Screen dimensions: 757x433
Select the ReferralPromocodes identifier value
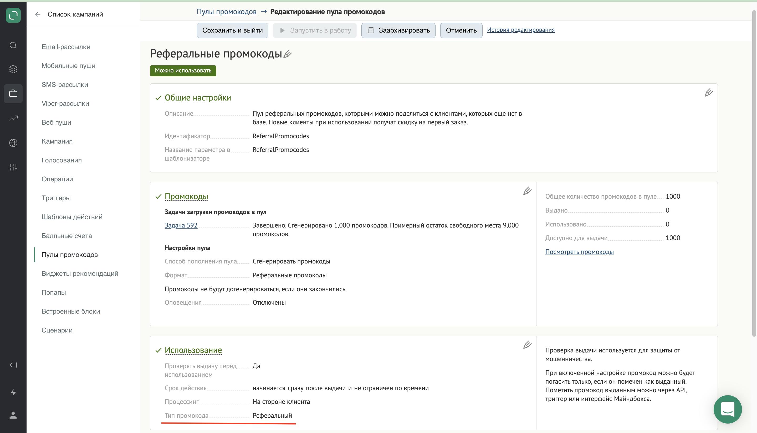280,136
